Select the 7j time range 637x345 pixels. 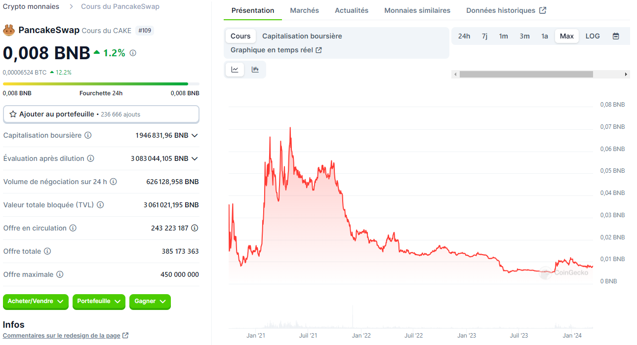click(484, 36)
